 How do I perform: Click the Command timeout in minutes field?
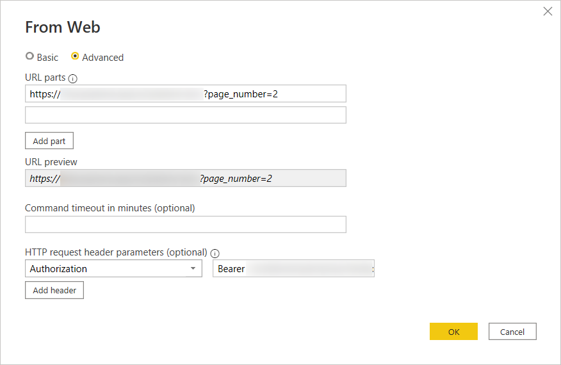185,224
